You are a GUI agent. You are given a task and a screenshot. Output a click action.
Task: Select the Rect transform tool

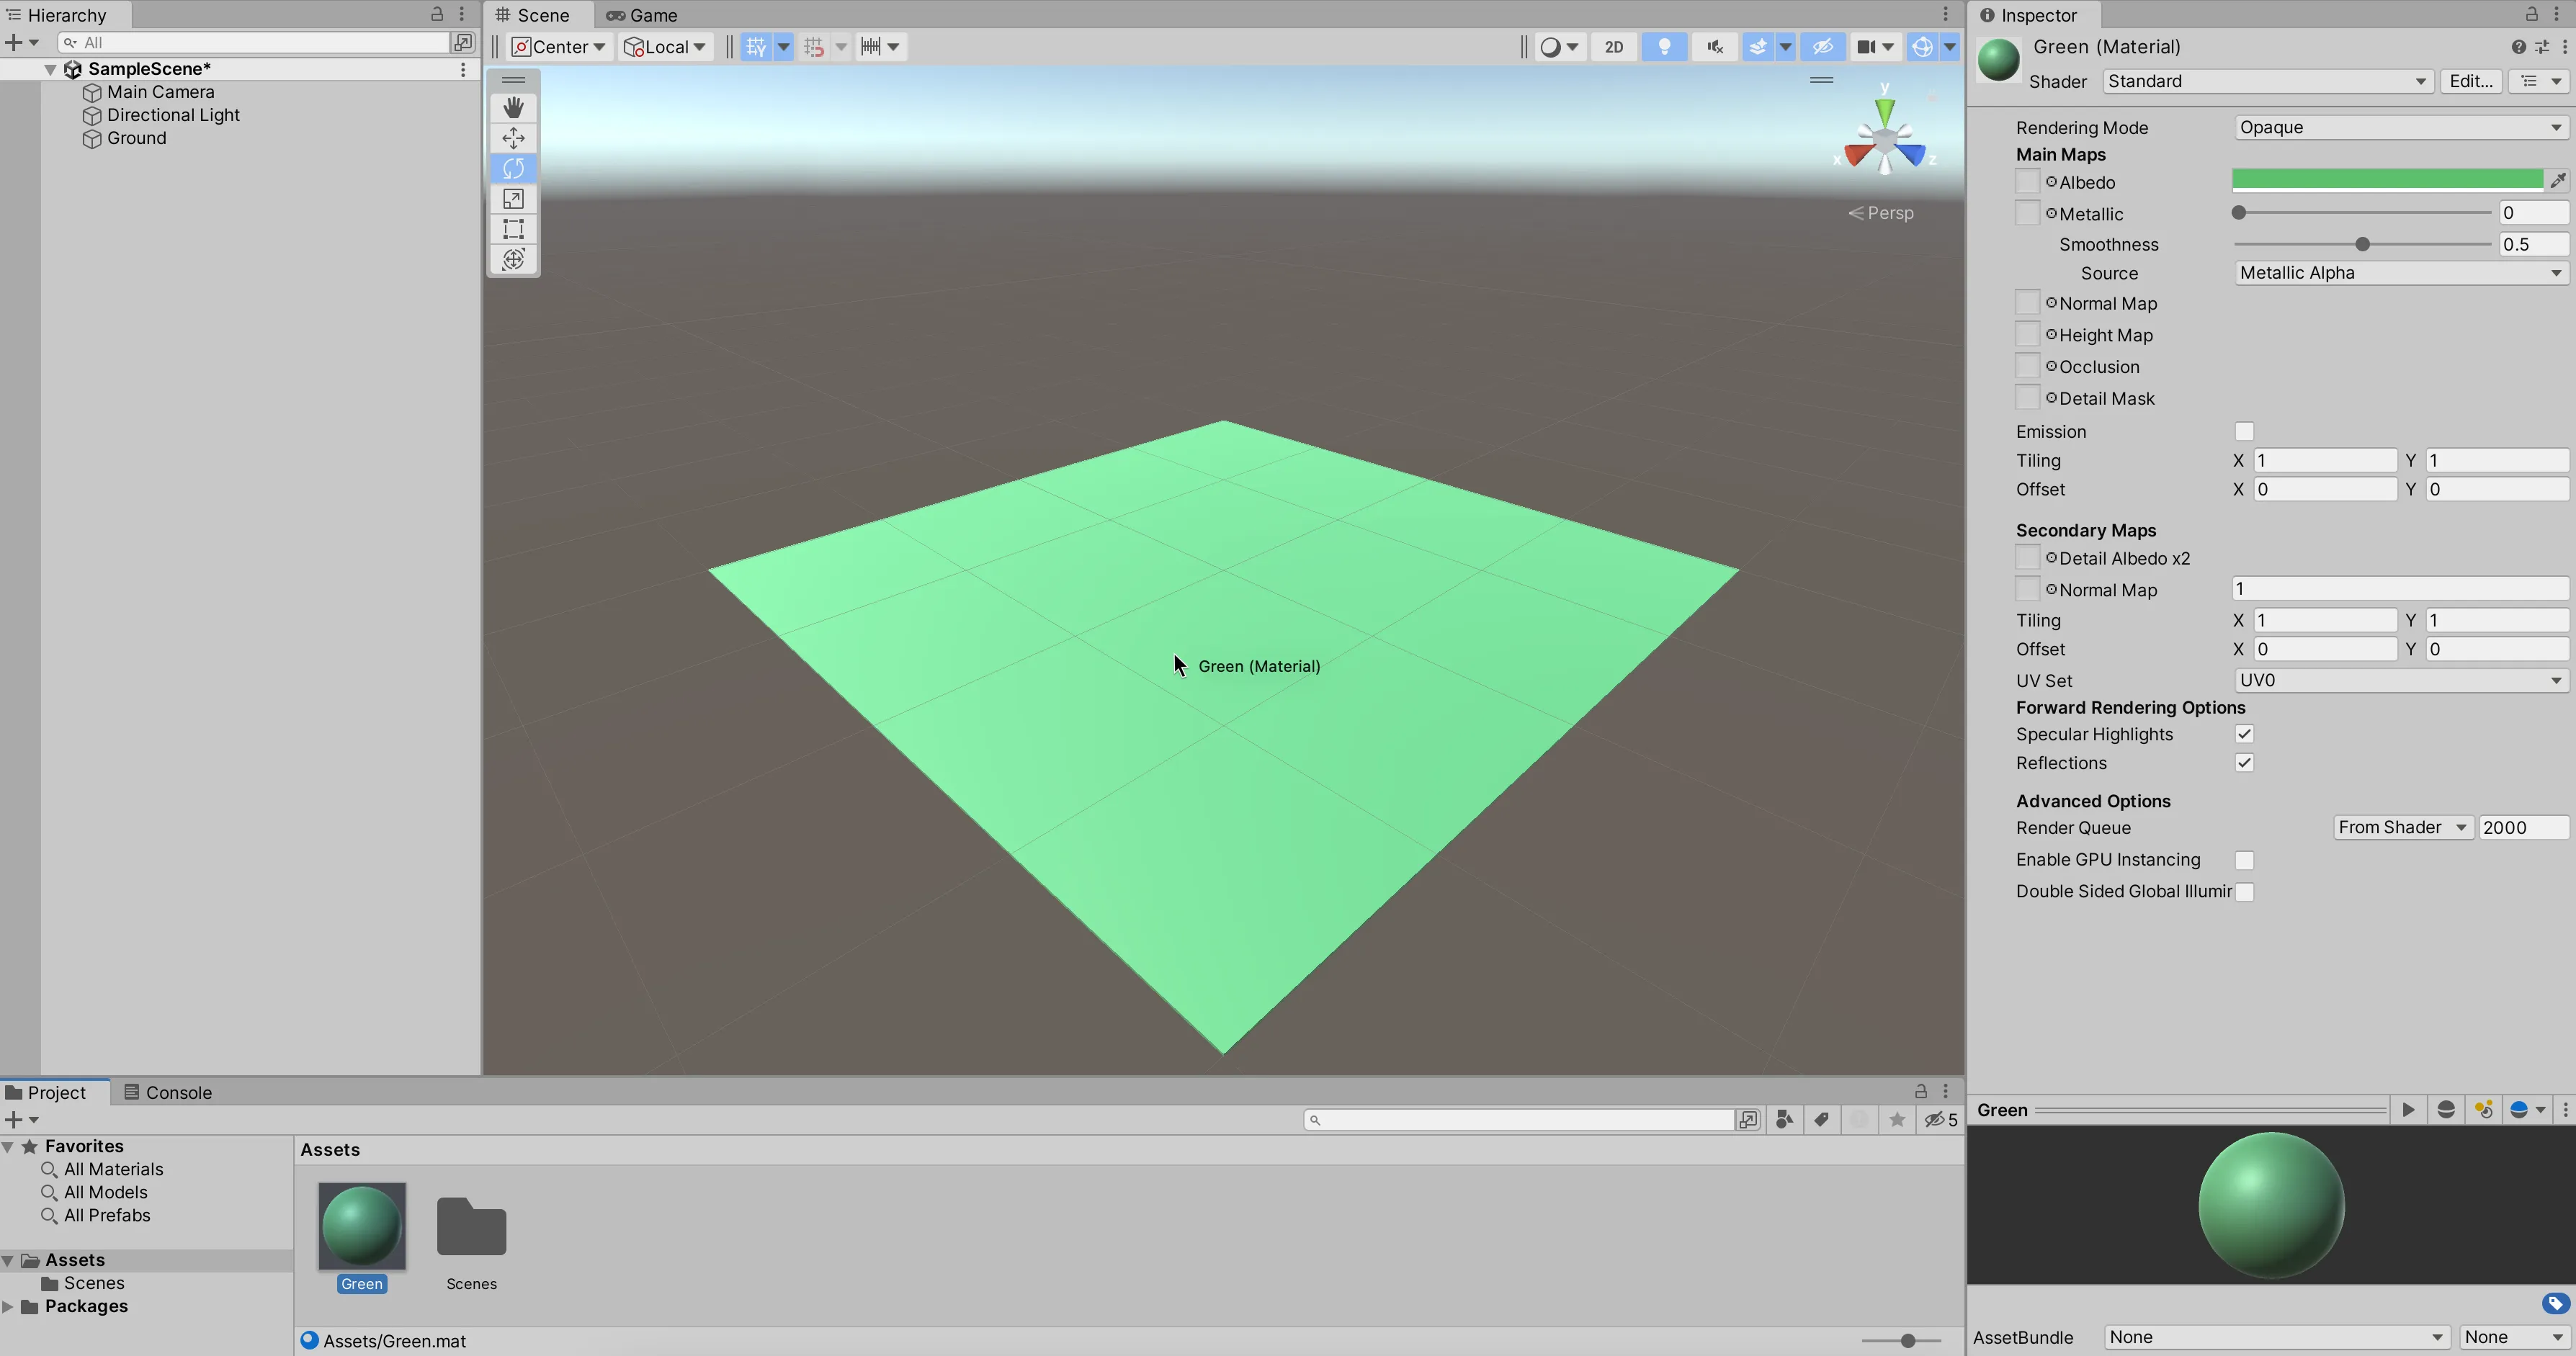[513, 229]
